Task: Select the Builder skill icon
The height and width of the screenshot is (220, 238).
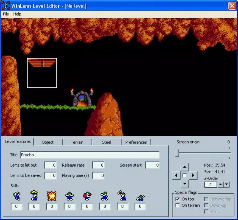Action: 87,196
